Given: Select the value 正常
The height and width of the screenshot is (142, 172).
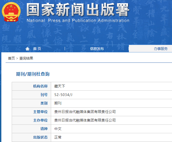Looking at the screenshot, I should point(58,137).
